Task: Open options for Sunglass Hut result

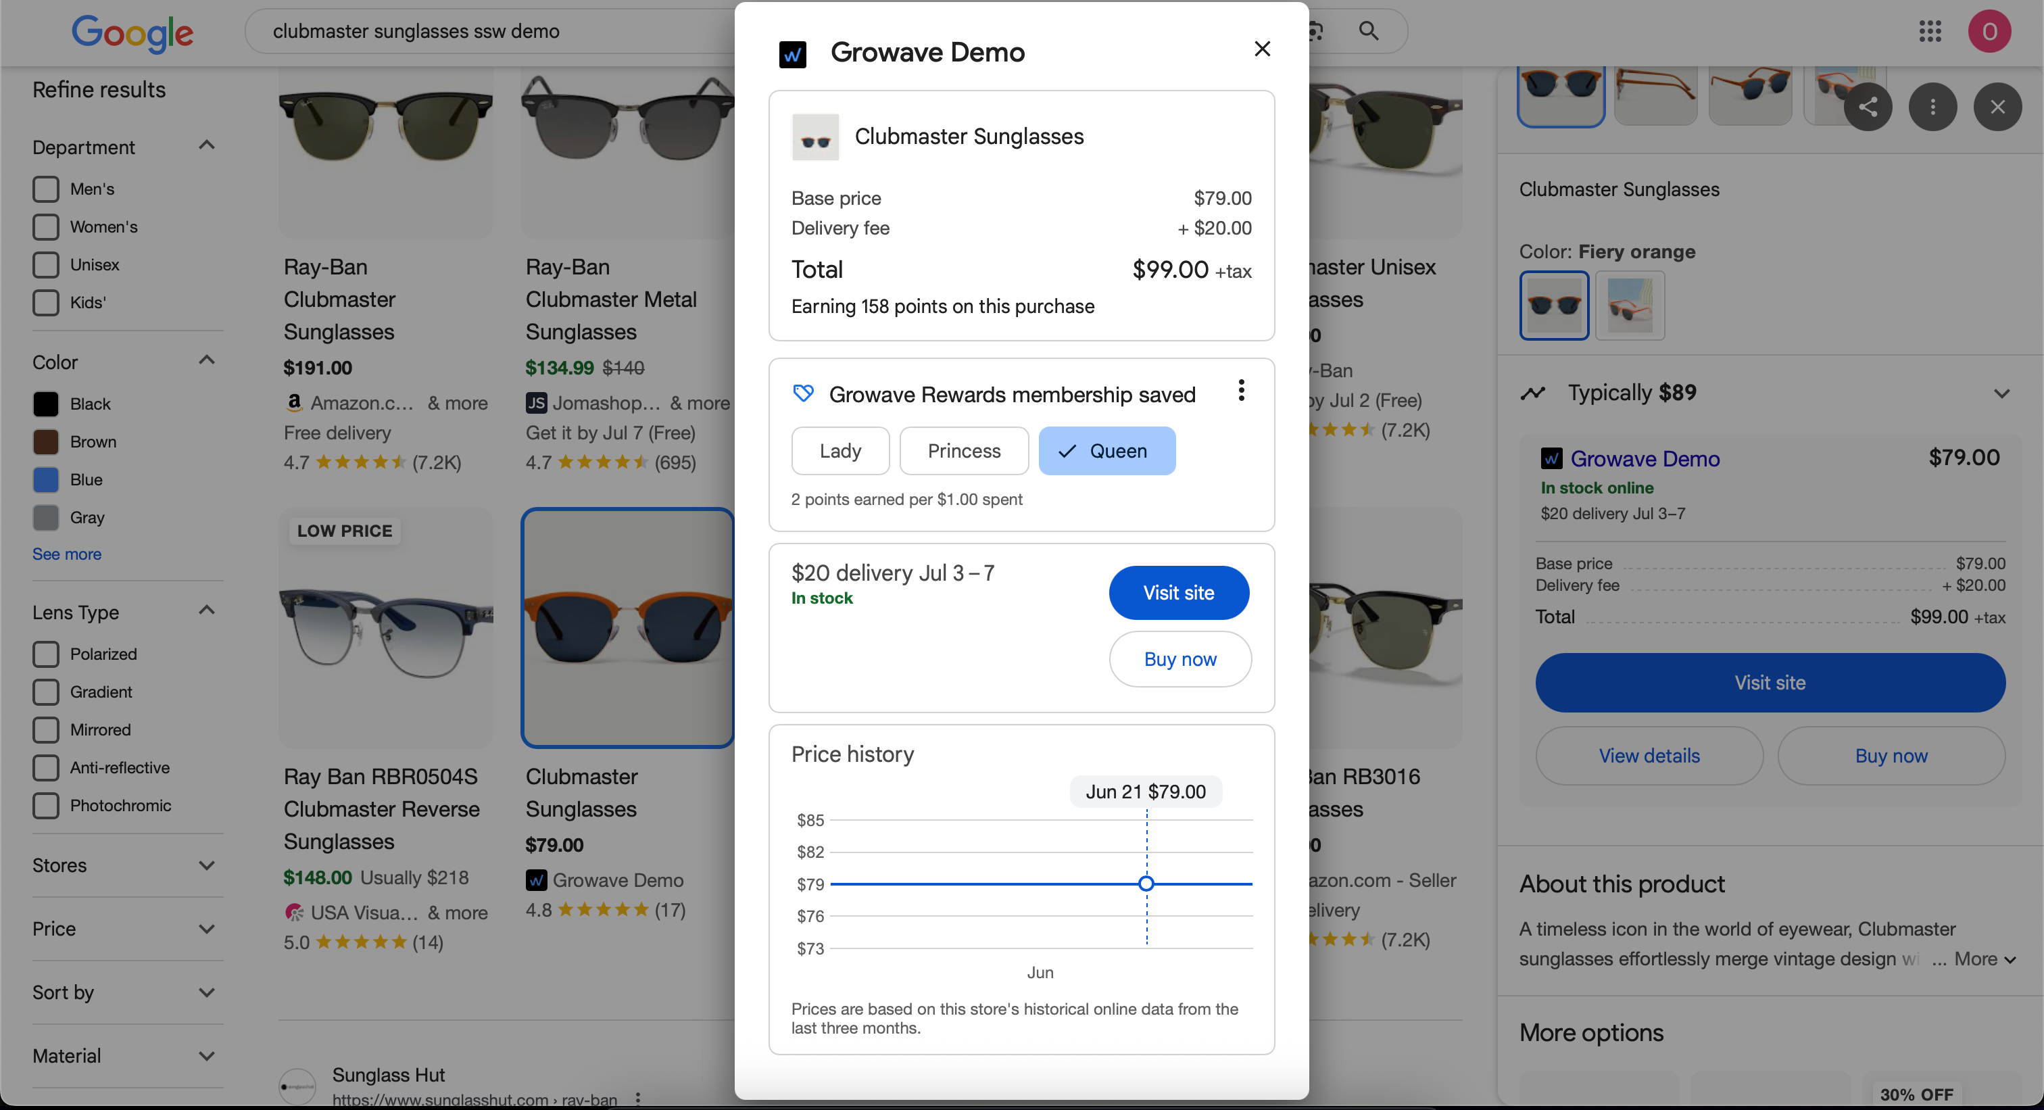Action: pyautogui.click(x=637, y=1099)
